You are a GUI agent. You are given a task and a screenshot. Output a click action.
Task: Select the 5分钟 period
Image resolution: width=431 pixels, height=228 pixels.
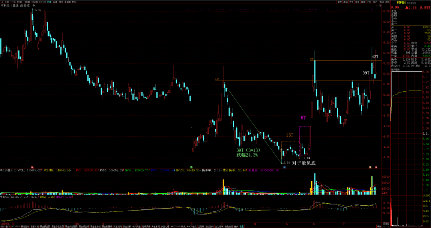(x=20, y=2)
